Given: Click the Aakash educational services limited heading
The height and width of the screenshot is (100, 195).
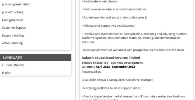Looking at the screenshot, I should click(x=111, y=58).
